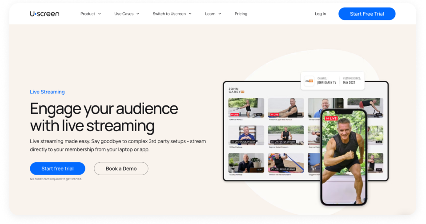Click the LIVE badge on the first workout thumbnail
Viewport: 426px width, 224px height.
tap(234, 114)
